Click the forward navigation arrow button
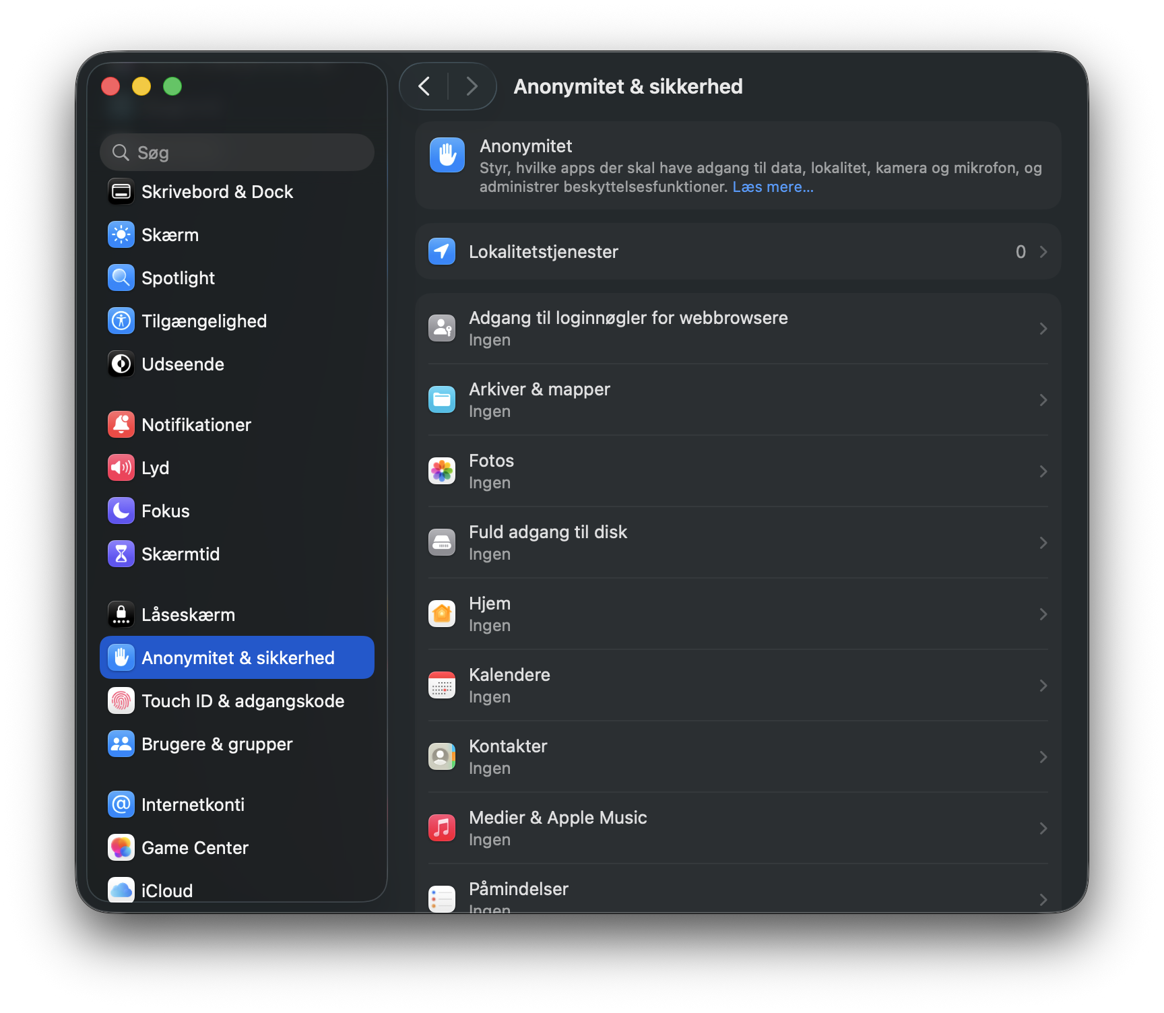The width and height of the screenshot is (1164, 1013). pos(472,86)
